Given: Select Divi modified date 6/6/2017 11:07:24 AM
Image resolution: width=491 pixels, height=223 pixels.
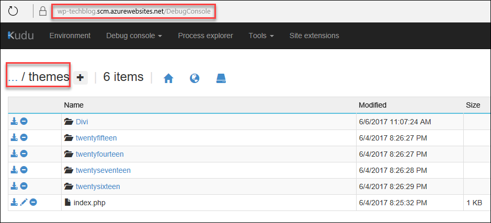Looking at the screenshot, I should (x=395, y=122).
